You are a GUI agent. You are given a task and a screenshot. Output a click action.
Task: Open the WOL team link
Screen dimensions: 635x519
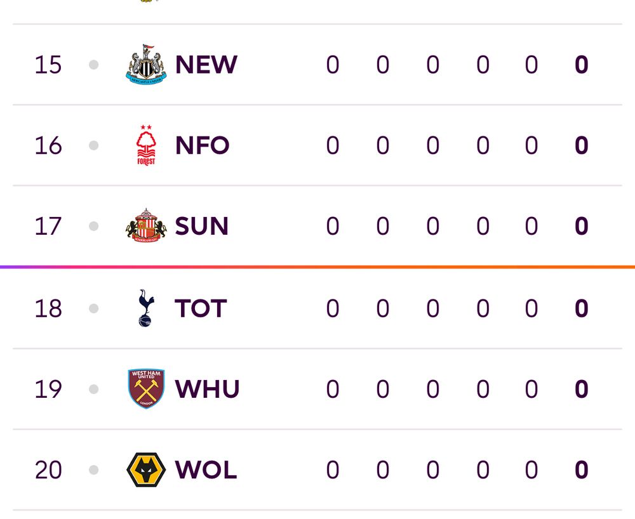pos(206,470)
